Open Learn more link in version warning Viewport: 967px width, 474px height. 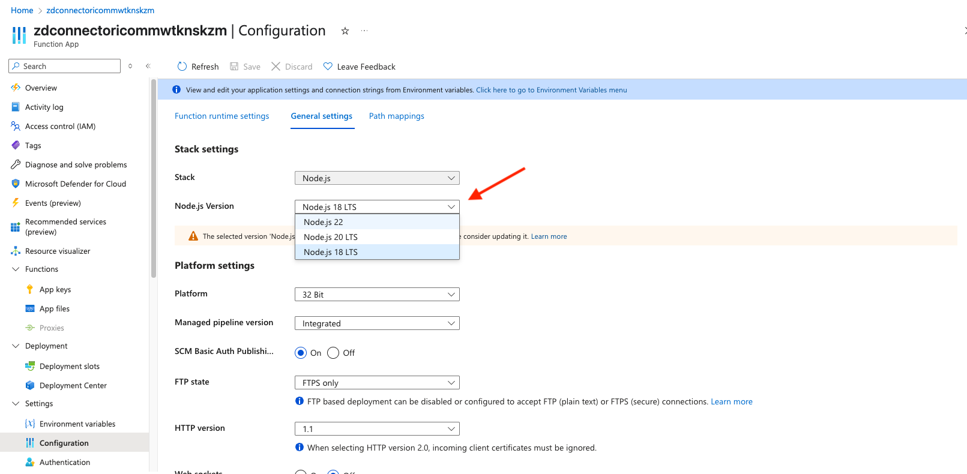coord(549,236)
